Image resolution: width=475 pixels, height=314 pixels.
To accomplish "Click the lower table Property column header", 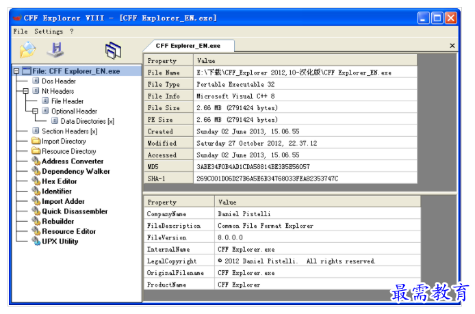I will tap(179, 202).
